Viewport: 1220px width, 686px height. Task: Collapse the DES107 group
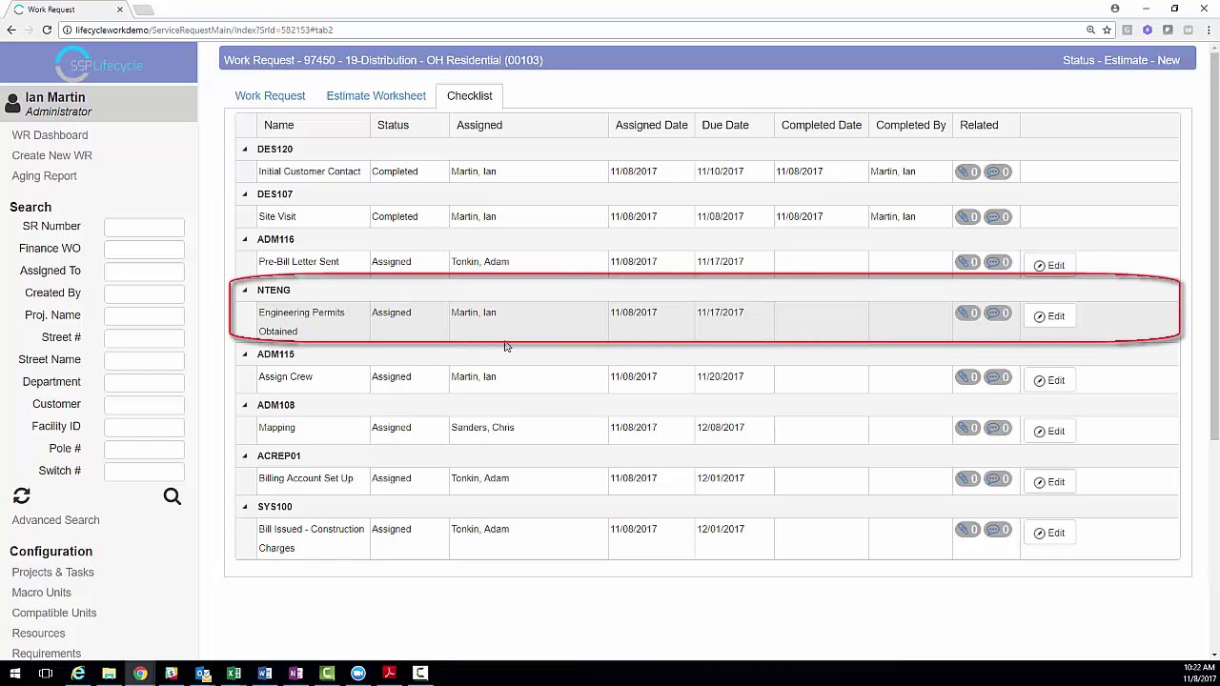[245, 194]
